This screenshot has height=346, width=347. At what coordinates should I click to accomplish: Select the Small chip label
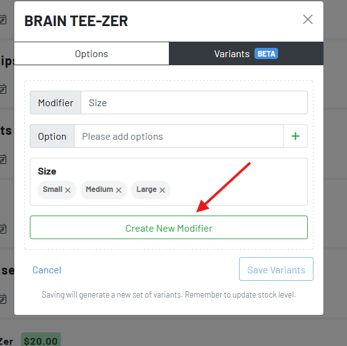52,189
